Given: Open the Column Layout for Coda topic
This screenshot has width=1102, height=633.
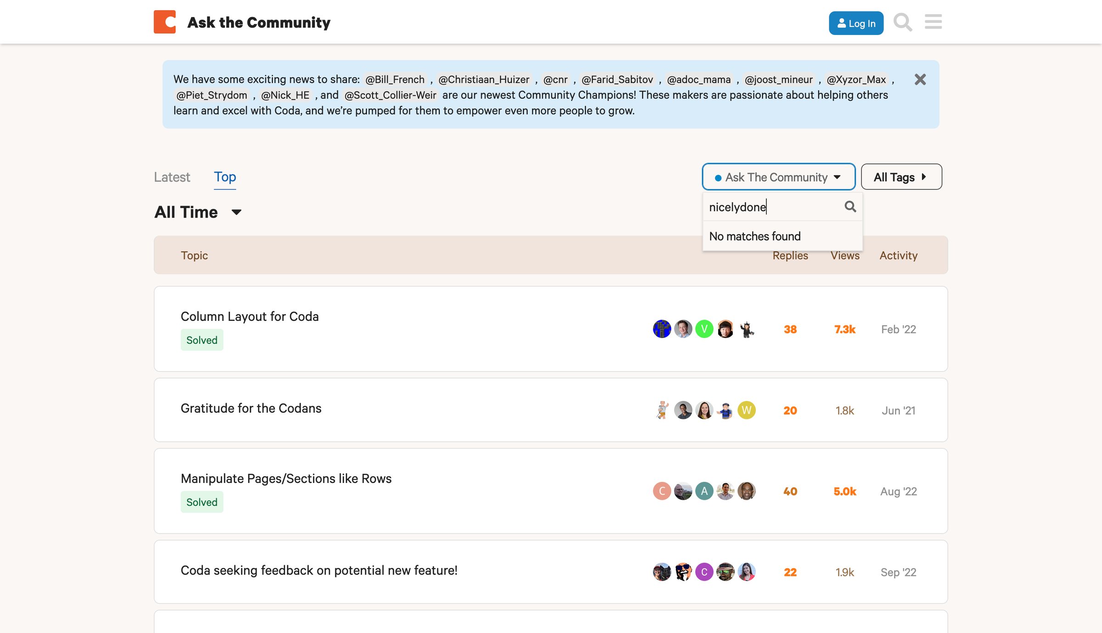Looking at the screenshot, I should click(x=250, y=317).
